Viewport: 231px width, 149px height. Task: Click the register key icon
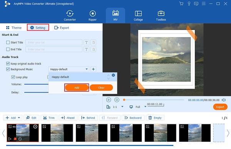(189, 3)
